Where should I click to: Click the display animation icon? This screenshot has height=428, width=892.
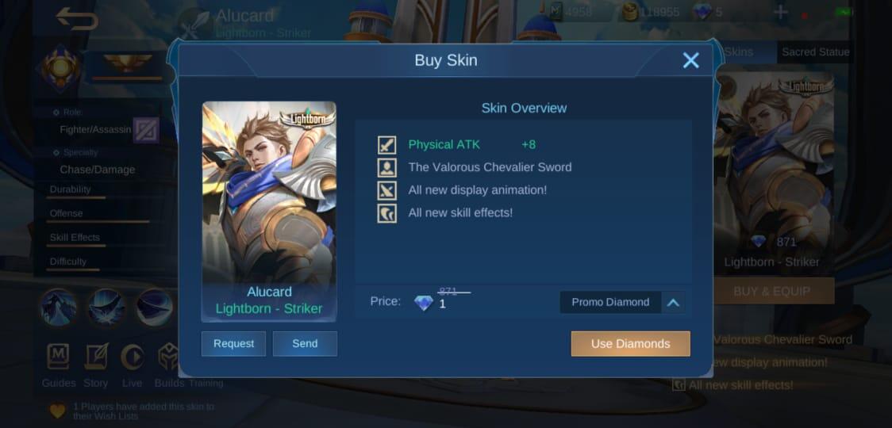click(x=386, y=190)
